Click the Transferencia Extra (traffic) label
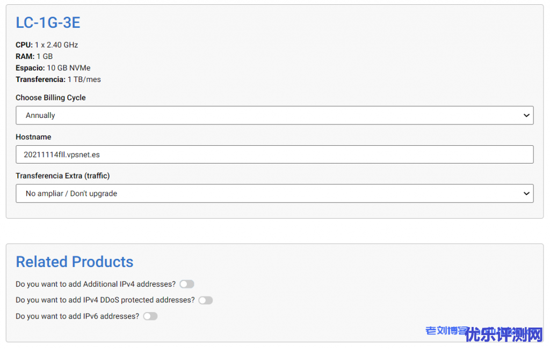 [62, 176]
